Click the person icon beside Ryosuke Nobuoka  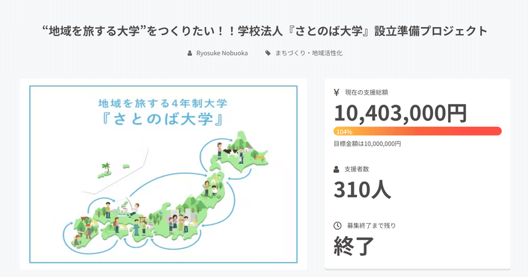tap(190, 53)
